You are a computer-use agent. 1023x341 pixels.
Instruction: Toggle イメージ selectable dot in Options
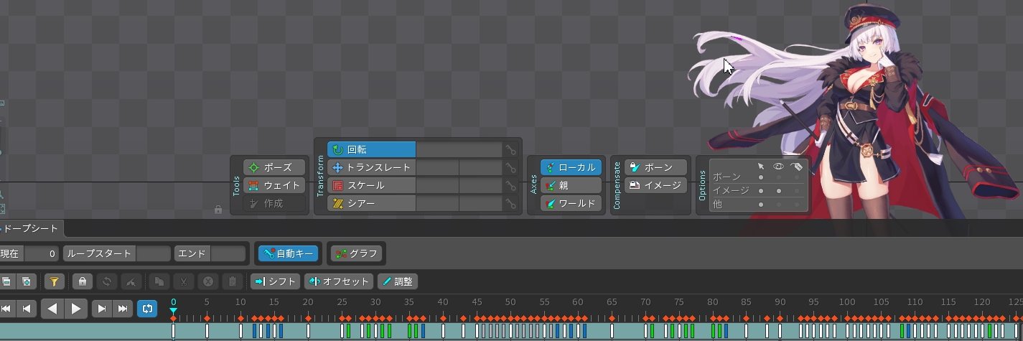[760, 191]
